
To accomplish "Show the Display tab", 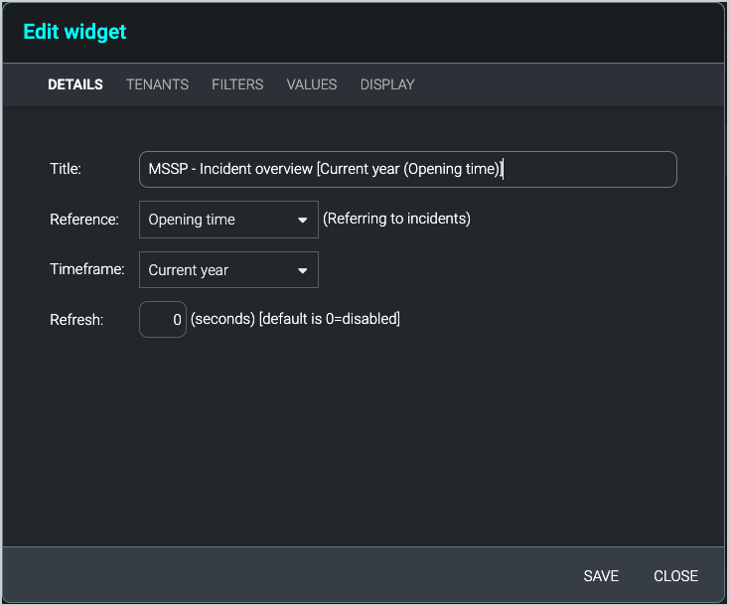I will coord(387,84).
